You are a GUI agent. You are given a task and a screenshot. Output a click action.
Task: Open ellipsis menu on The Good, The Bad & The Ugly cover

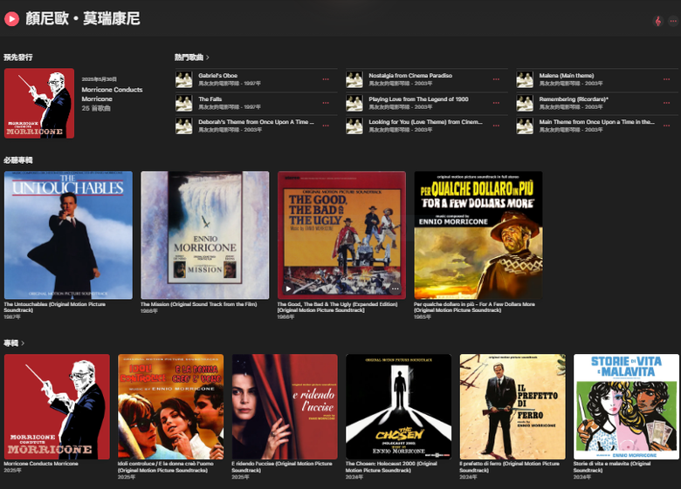[395, 289]
